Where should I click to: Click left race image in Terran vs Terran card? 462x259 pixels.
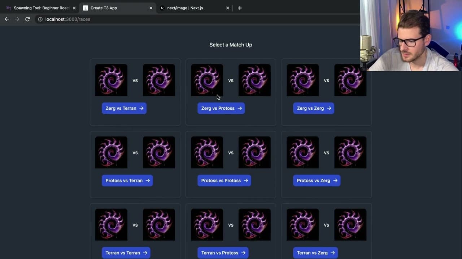coord(111,225)
